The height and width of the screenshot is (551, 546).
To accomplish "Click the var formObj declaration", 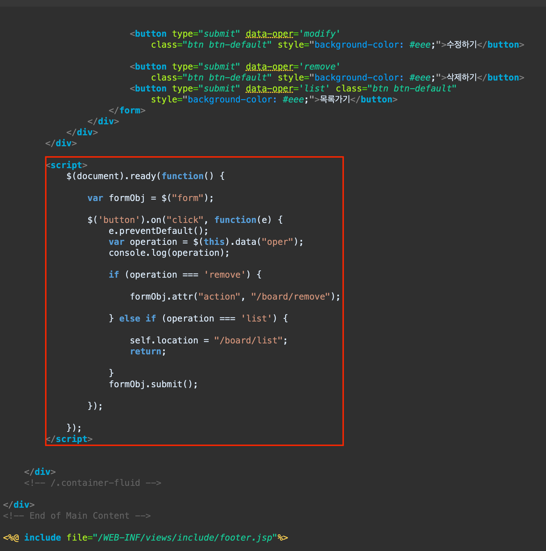I will 150,198.
